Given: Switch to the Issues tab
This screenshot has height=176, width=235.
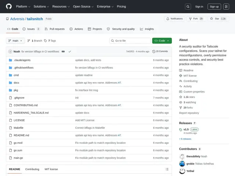Looking at the screenshot, I should coord(31,29).
